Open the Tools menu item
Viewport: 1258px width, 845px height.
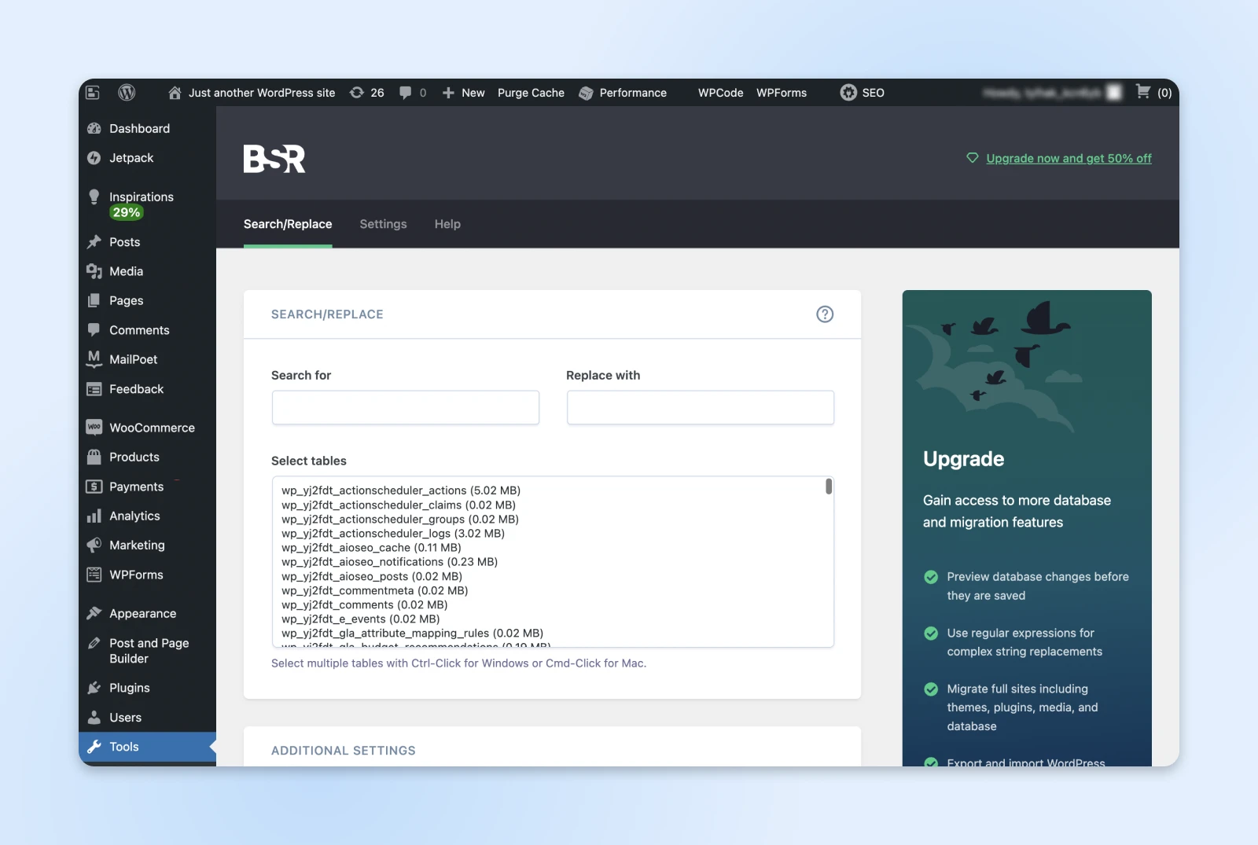(147, 747)
